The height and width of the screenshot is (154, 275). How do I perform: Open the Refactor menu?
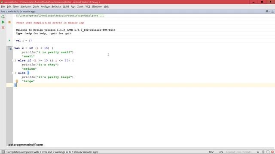pos(56,7)
